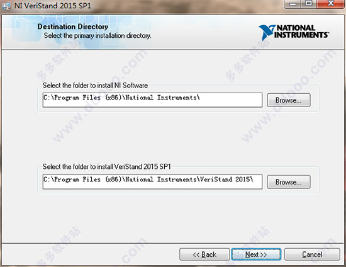Maximize the NI VeriStand installer window
Viewport: 346px width, 267px height.
pyautogui.click(x=309, y=4)
